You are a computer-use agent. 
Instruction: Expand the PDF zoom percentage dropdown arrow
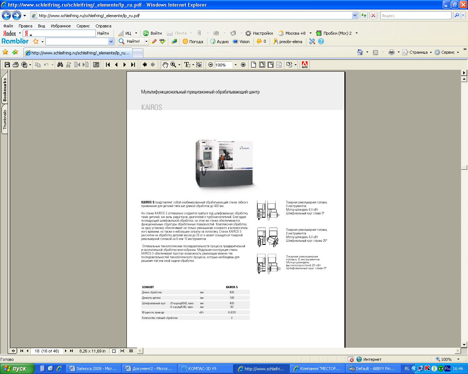tap(235, 65)
